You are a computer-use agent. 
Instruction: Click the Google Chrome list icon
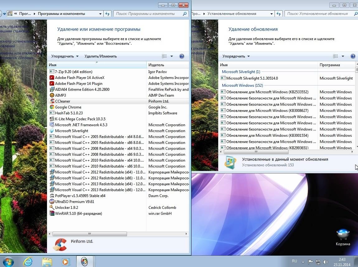click(52, 107)
